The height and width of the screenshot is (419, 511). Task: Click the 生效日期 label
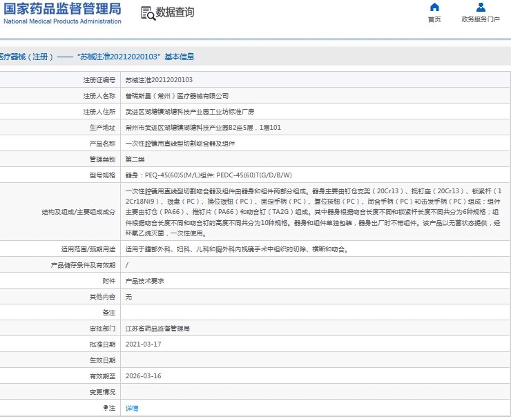pos(103,360)
